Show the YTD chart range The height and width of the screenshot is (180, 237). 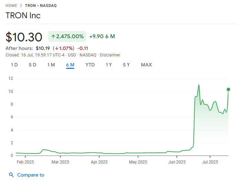coord(90,65)
